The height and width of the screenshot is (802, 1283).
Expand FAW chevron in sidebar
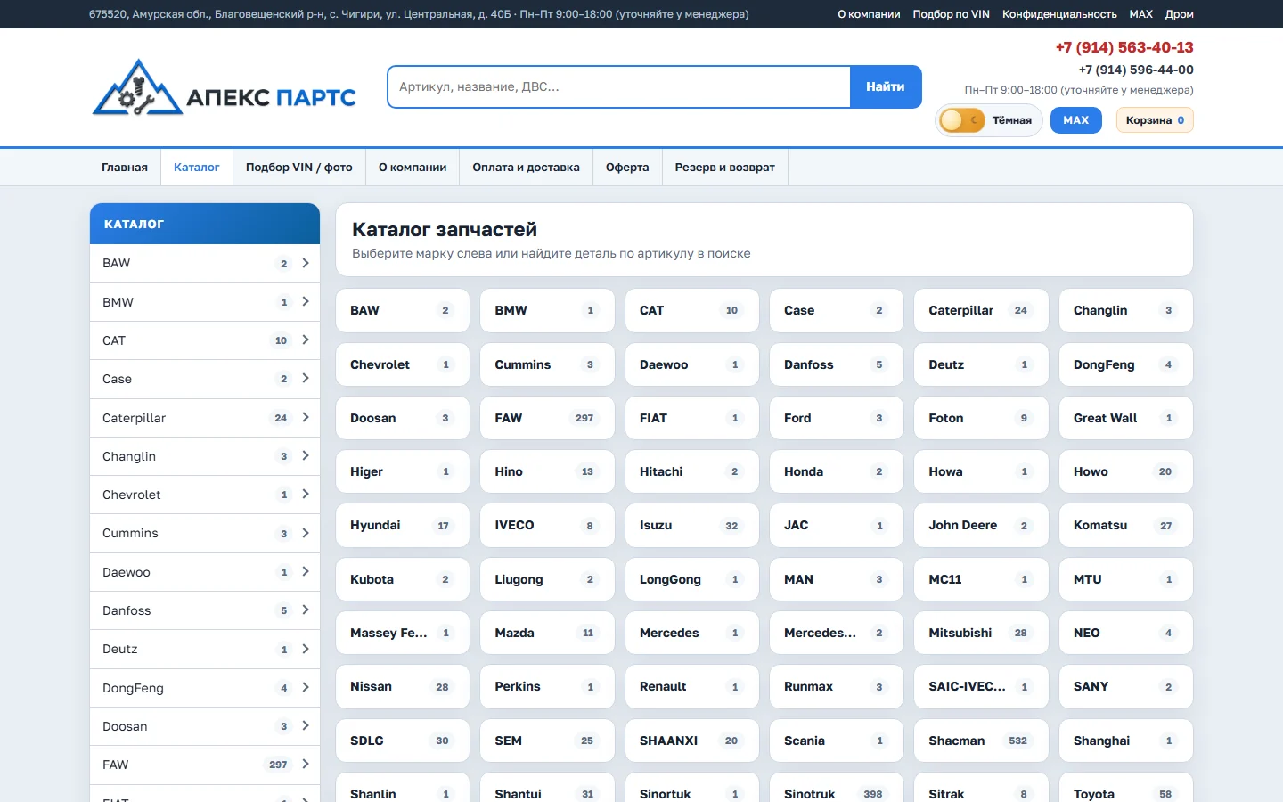tap(306, 764)
